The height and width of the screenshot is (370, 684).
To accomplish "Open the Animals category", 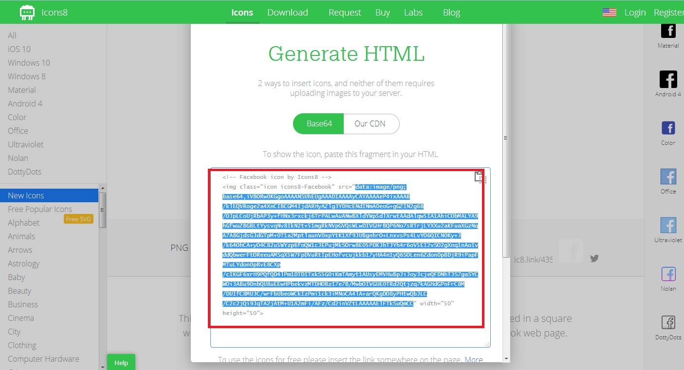I will pos(21,236).
